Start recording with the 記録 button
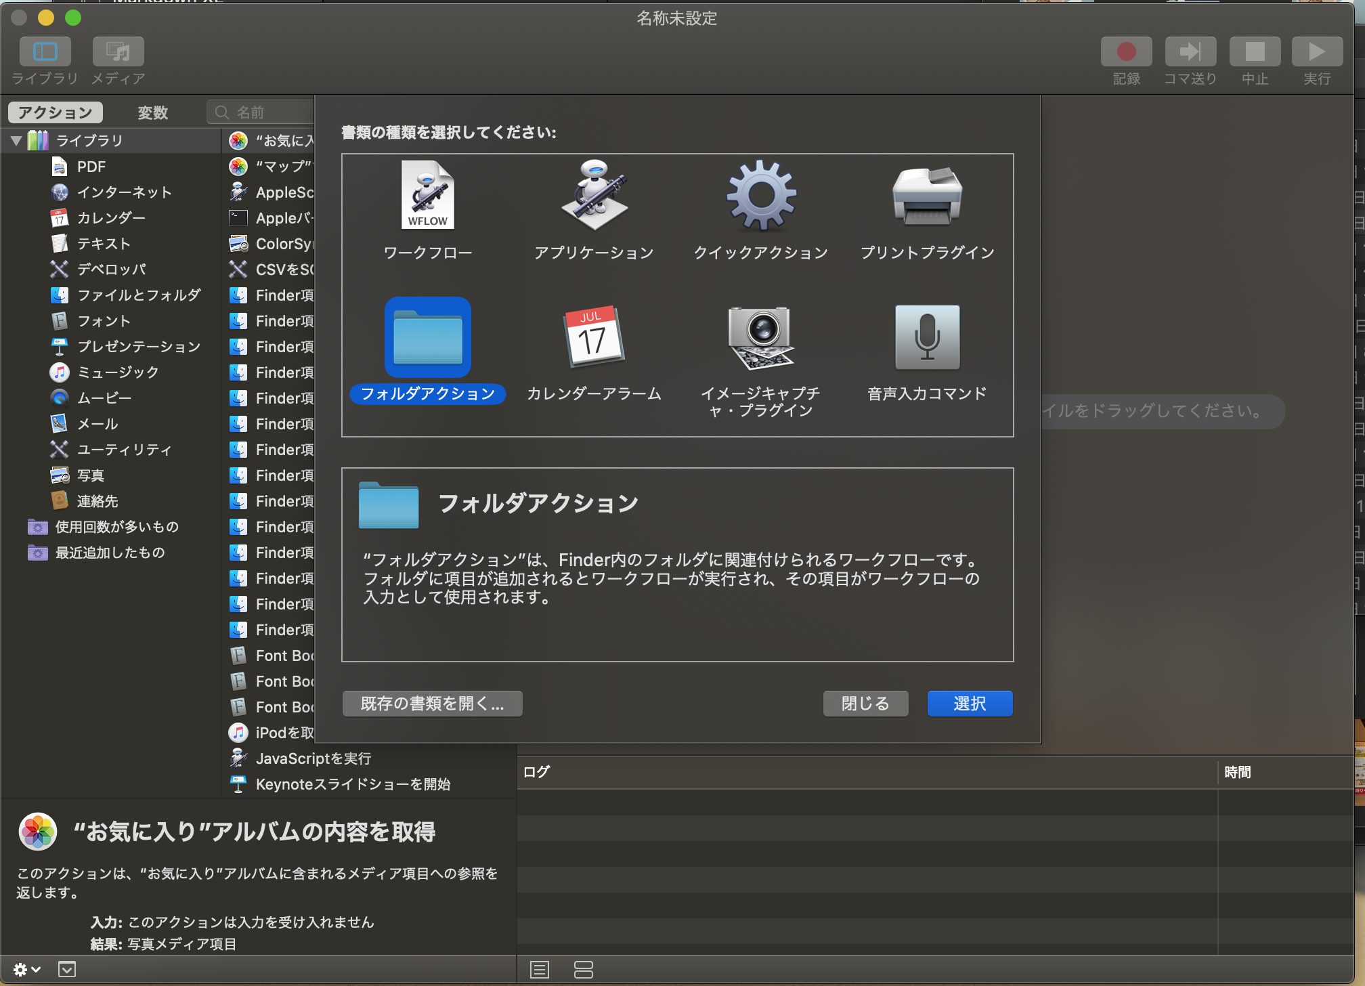 coord(1127,51)
